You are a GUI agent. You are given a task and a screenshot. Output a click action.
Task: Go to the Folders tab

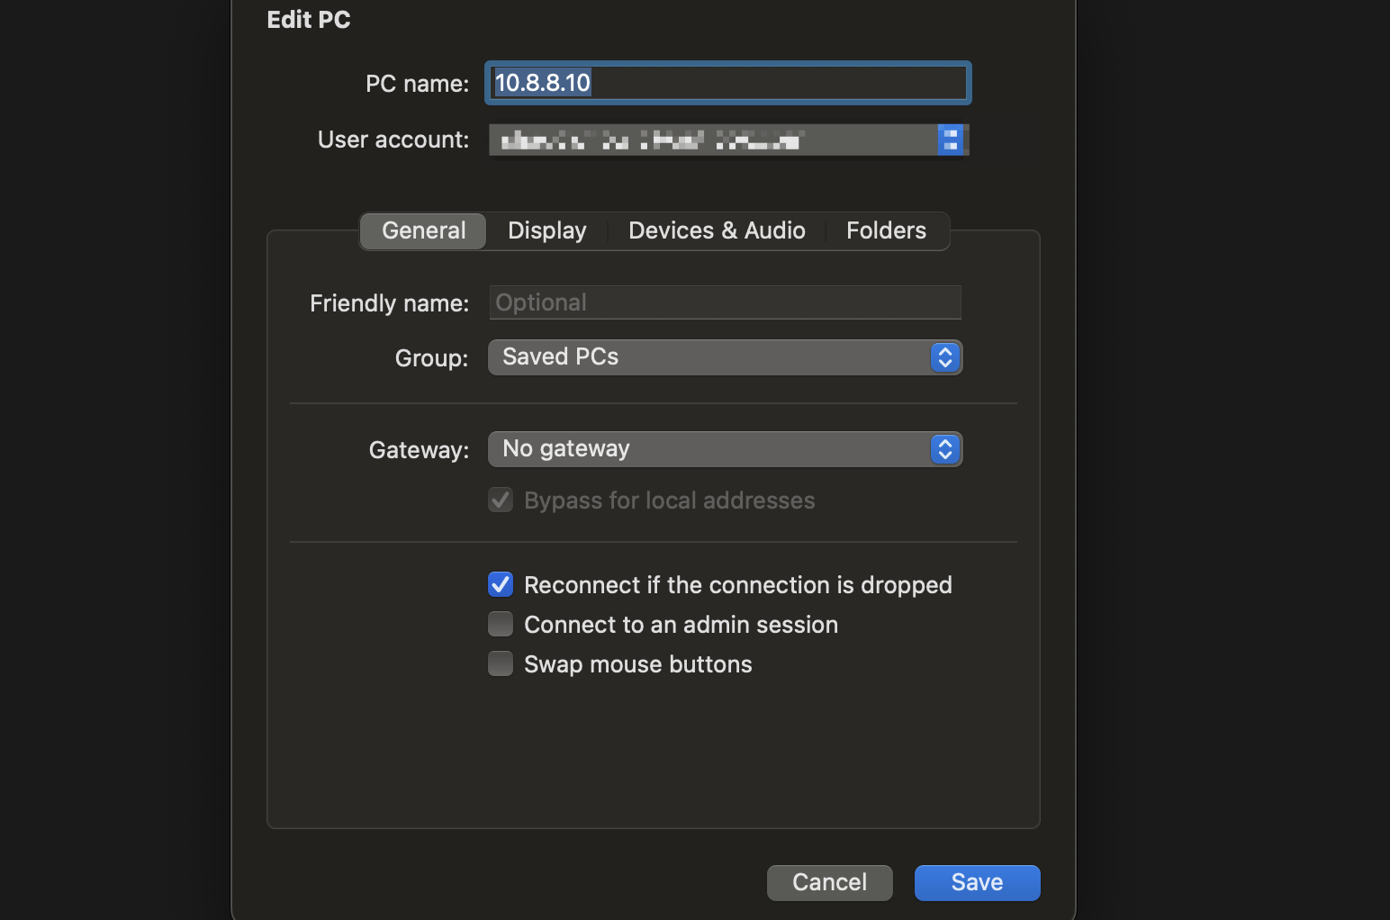pos(886,231)
